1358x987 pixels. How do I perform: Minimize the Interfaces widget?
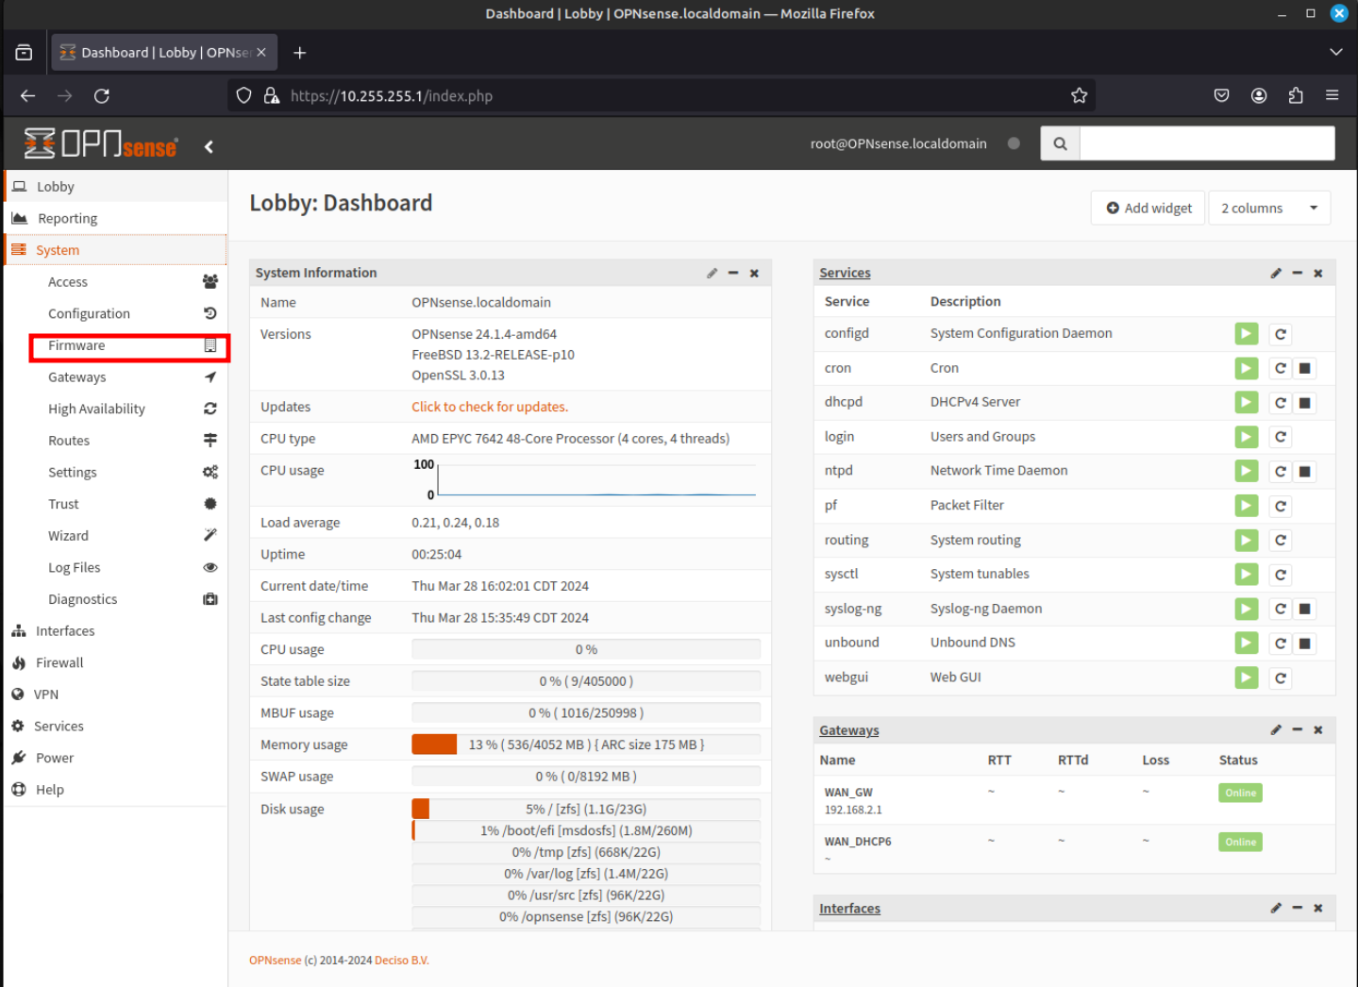tap(1298, 908)
